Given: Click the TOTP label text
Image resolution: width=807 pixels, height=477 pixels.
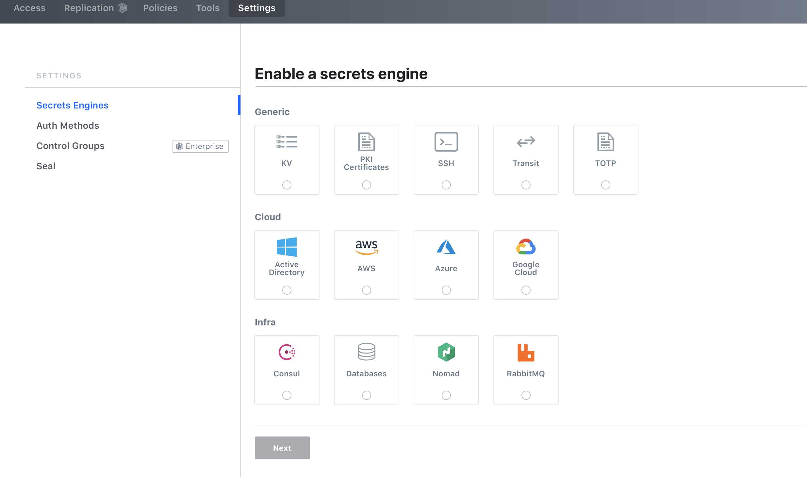Looking at the screenshot, I should point(606,163).
